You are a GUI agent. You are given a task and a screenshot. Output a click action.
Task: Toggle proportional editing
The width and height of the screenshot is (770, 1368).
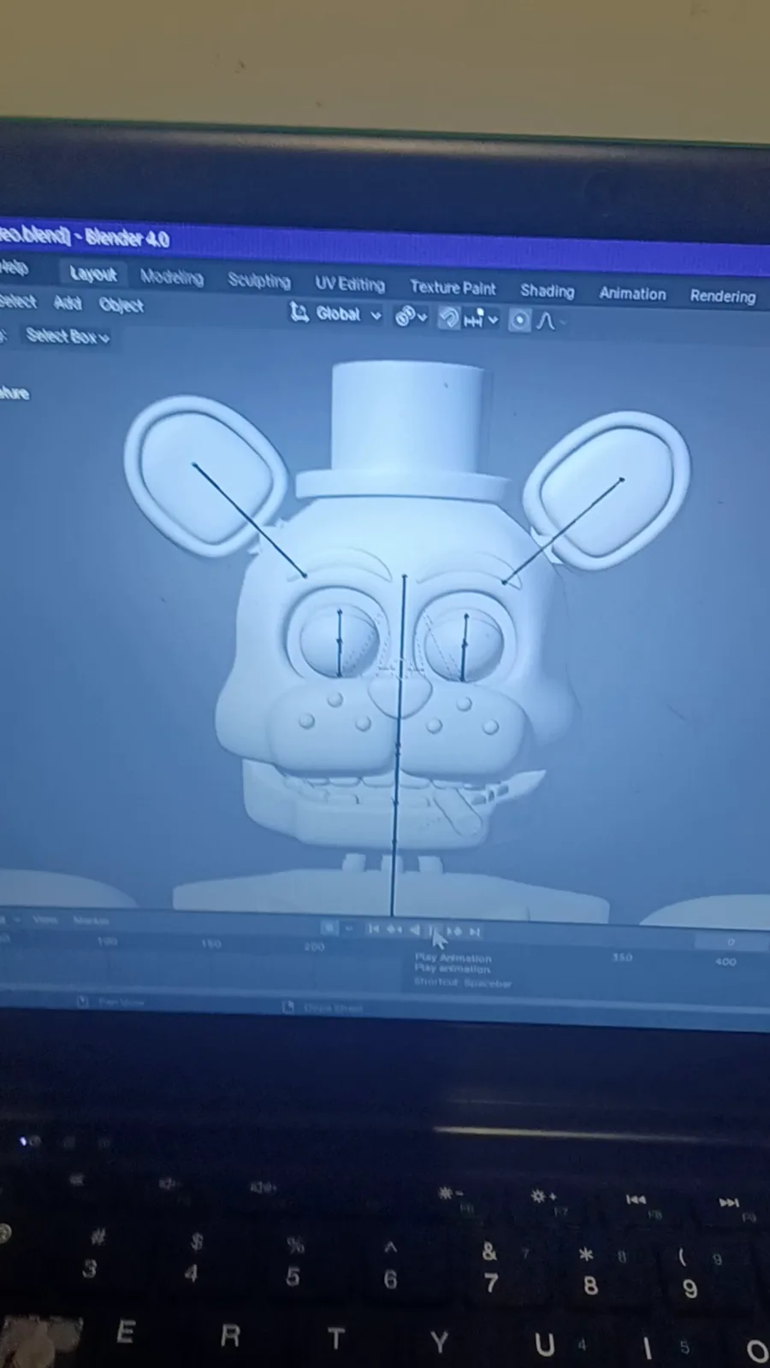(x=519, y=321)
